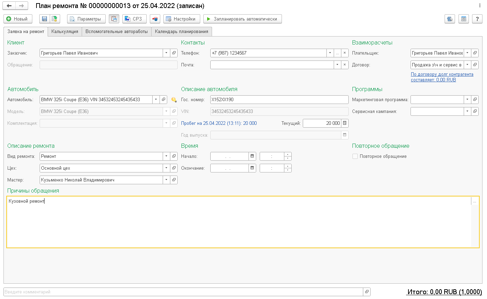Enable the Повторное обращение checkbox
Screen dimensions: 487x299
355,156
